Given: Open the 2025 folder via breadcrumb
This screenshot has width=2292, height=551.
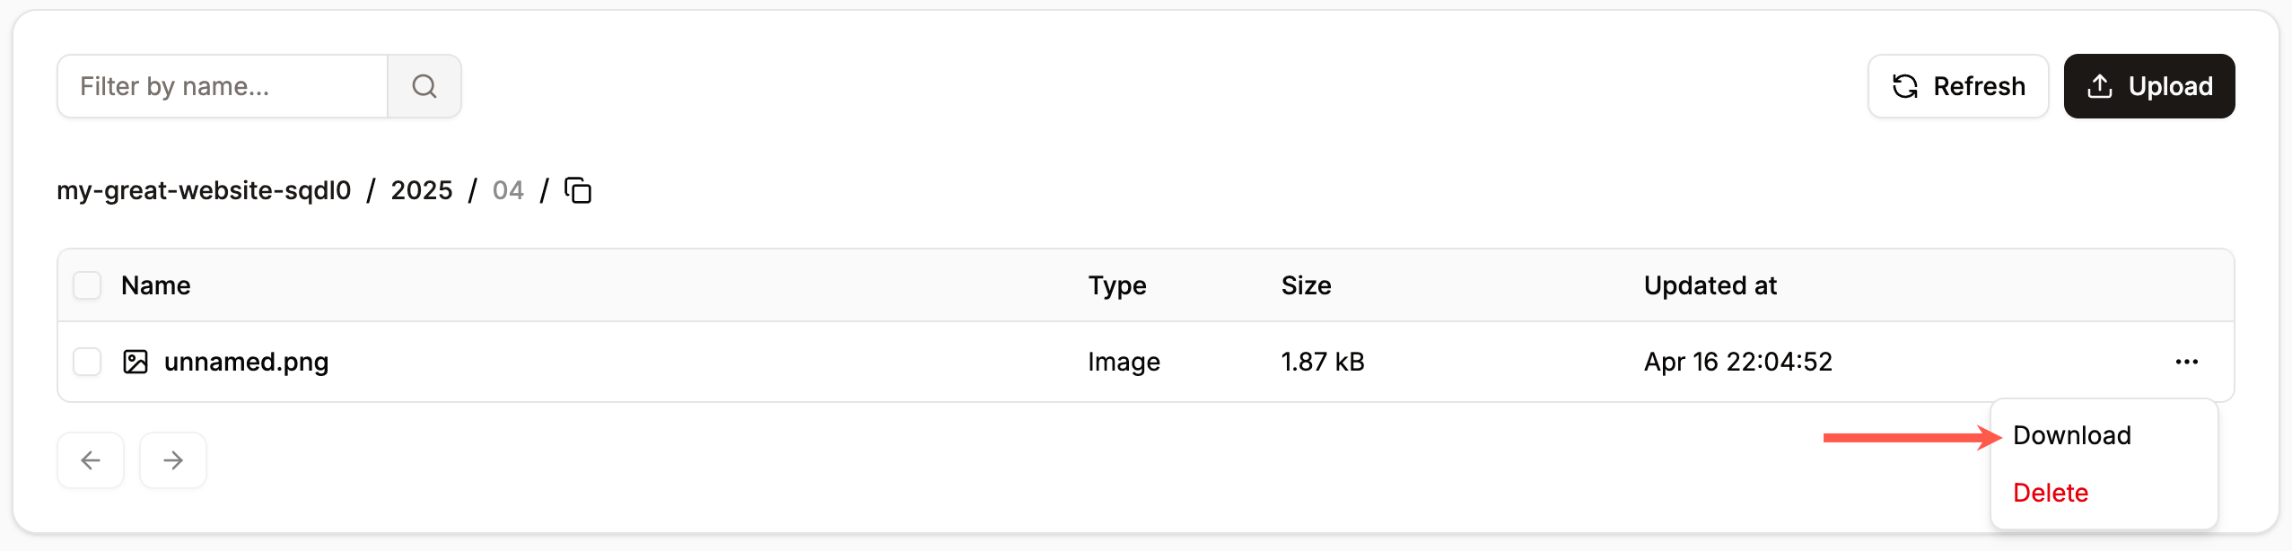Looking at the screenshot, I should pyautogui.click(x=421, y=190).
